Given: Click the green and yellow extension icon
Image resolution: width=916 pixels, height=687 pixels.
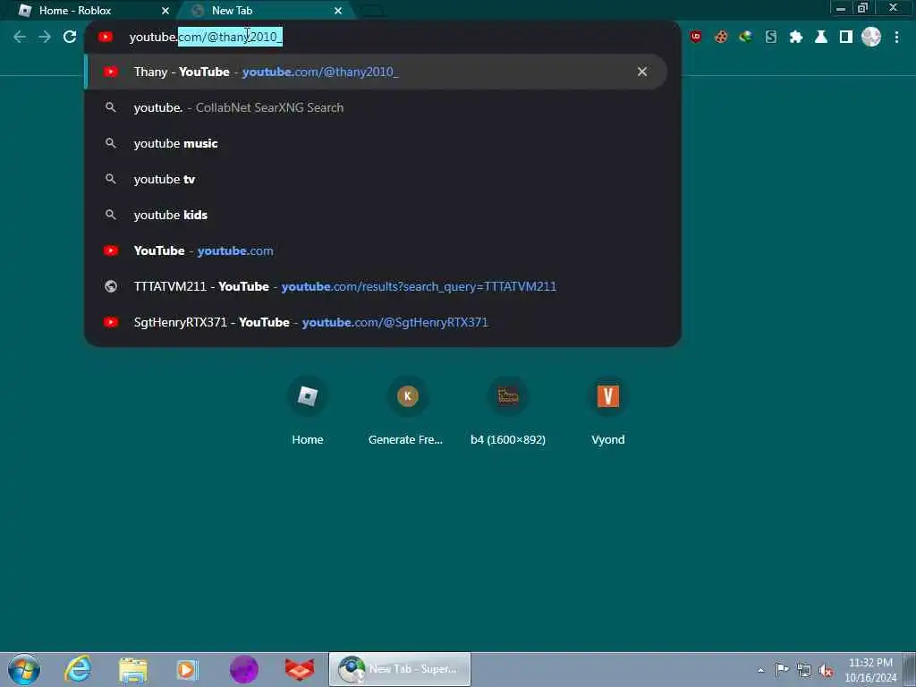Looking at the screenshot, I should pos(745,37).
